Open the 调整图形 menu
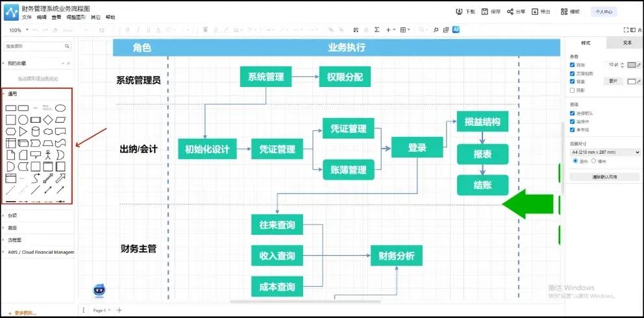This screenshot has height=318, width=644. [x=76, y=18]
